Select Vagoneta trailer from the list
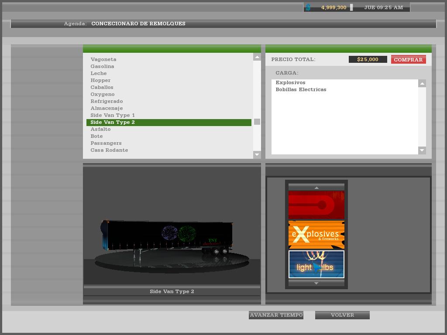447x335 pixels. click(x=103, y=59)
